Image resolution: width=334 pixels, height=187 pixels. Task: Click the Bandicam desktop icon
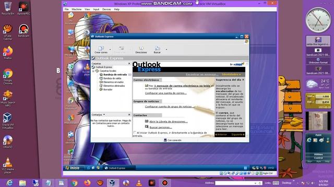tap(23, 31)
